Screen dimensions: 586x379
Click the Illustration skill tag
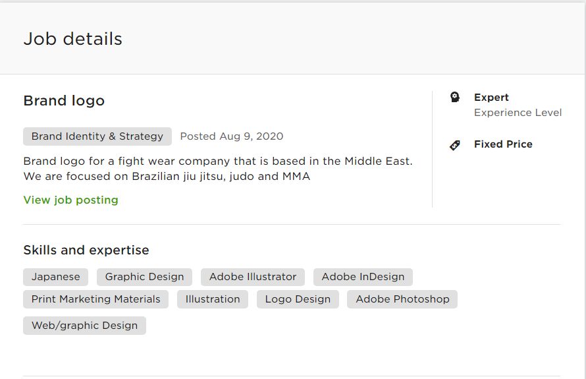(x=213, y=299)
